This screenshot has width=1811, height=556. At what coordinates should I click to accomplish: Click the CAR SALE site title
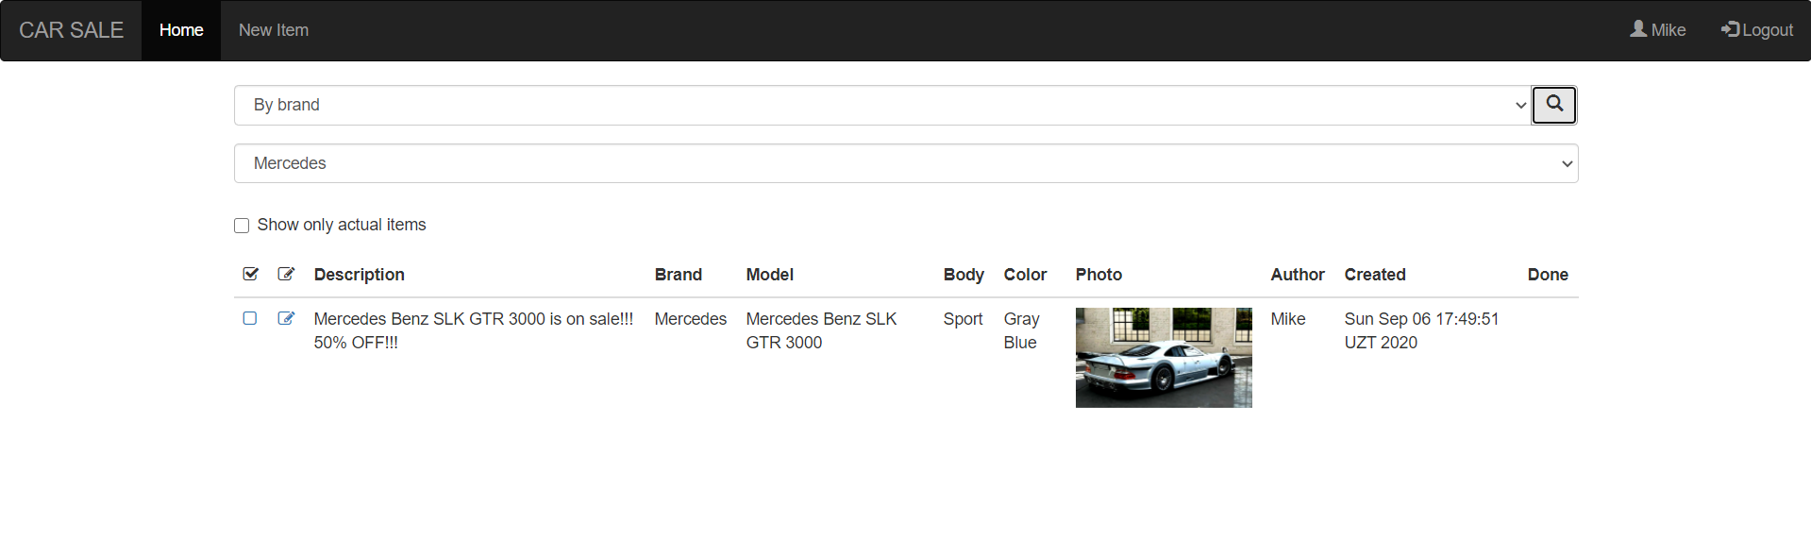pos(71,30)
